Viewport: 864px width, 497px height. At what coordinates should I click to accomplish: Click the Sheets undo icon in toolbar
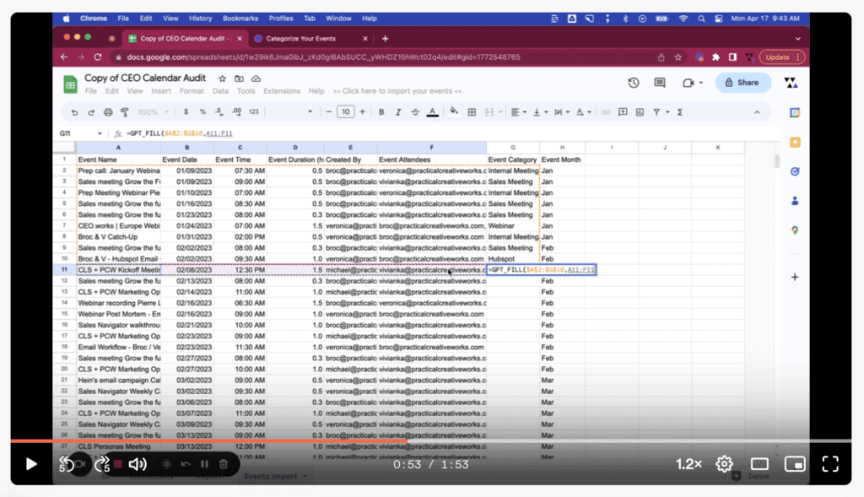tap(74, 112)
